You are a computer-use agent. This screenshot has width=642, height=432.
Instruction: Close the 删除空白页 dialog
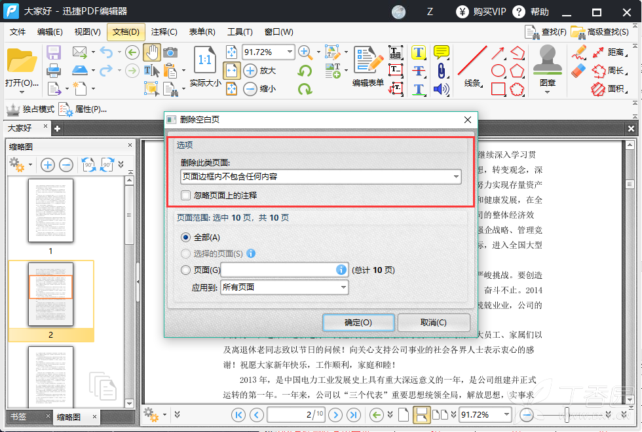coord(468,119)
